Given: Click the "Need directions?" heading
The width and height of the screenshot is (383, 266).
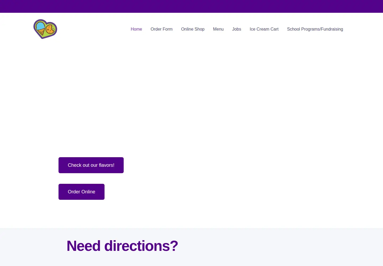Looking at the screenshot, I should [x=122, y=246].
